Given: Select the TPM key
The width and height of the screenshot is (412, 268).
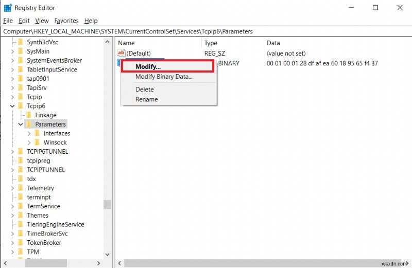Looking at the screenshot, I should click(33, 252).
